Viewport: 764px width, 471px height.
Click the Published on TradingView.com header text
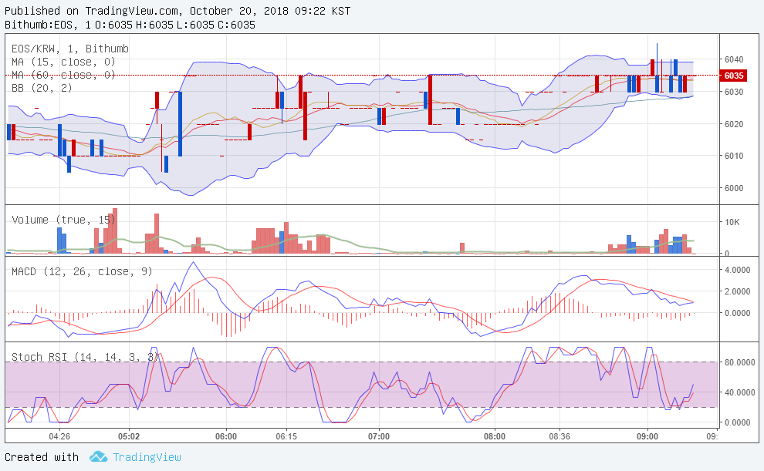pos(177,11)
